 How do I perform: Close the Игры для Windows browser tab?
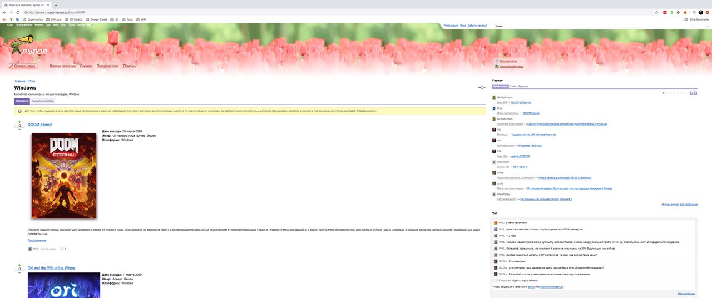49,5
